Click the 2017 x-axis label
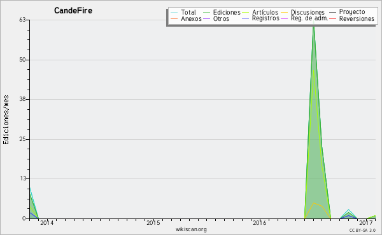Image resolution: width=382 pixels, height=235 pixels. (x=366, y=222)
